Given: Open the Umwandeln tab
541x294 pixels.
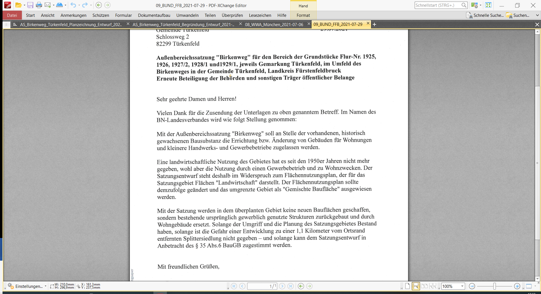Looking at the screenshot, I should [187, 15].
